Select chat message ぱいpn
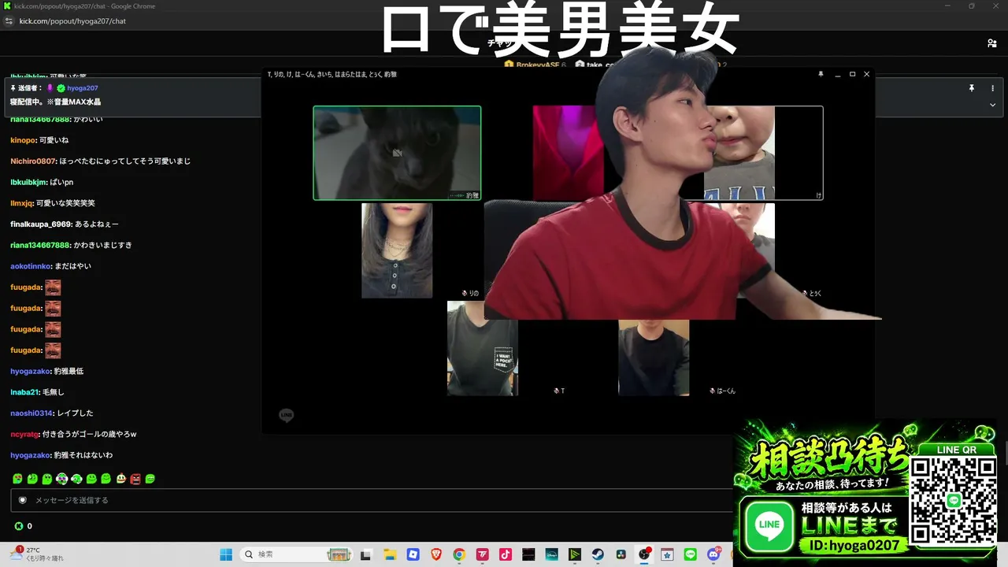This screenshot has width=1008, height=567. pyautogui.click(x=61, y=182)
